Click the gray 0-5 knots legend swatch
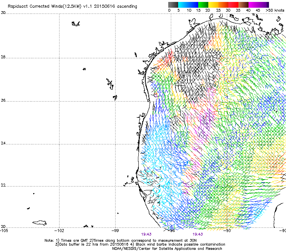Screen dimensions: 286x251 (173, 5)
